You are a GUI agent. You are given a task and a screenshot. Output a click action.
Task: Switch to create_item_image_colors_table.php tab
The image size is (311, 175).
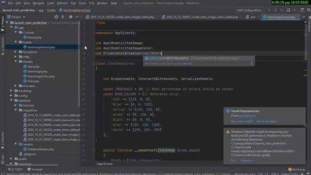pyautogui.click(x=202, y=17)
